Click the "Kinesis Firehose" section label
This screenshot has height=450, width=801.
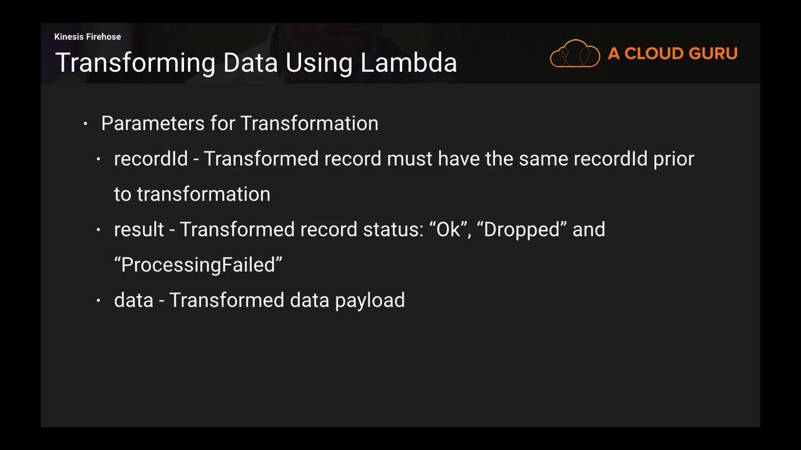(88, 37)
